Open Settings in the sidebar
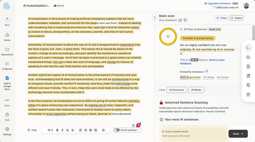This screenshot has width=255, height=142. (x=7, y=131)
